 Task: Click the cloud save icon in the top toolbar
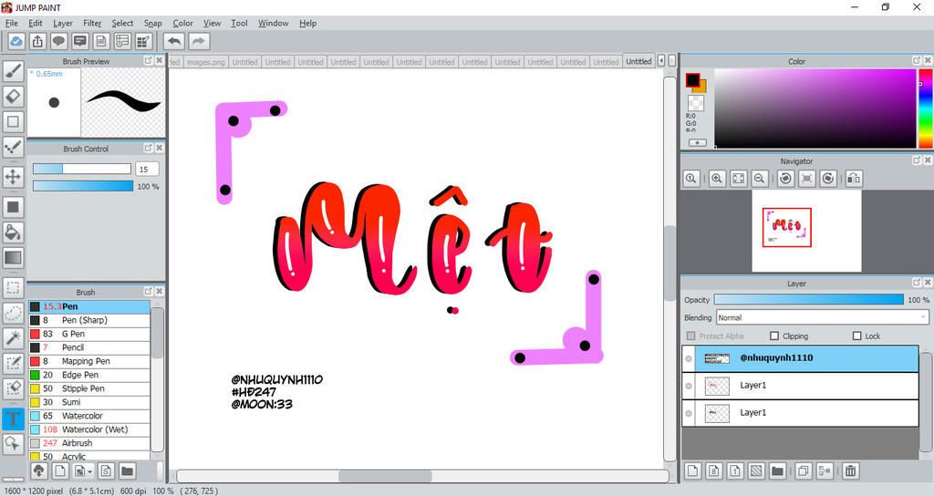[16, 41]
